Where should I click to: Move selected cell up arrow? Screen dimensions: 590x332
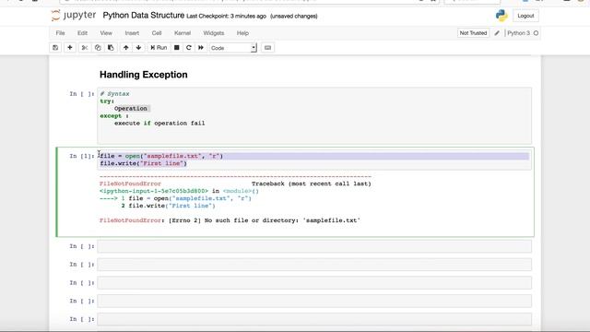click(126, 48)
